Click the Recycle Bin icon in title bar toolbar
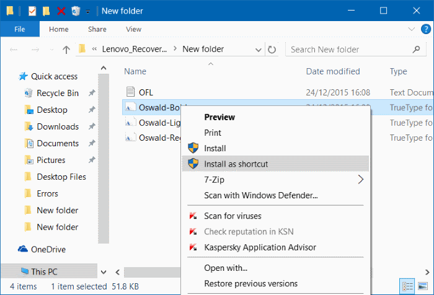 click(x=76, y=11)
